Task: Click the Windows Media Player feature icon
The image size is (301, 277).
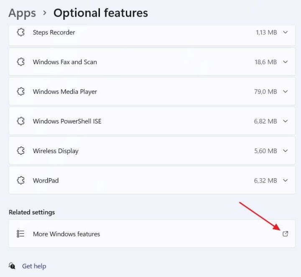Action: pyautogui.click(x=20, y=92)
